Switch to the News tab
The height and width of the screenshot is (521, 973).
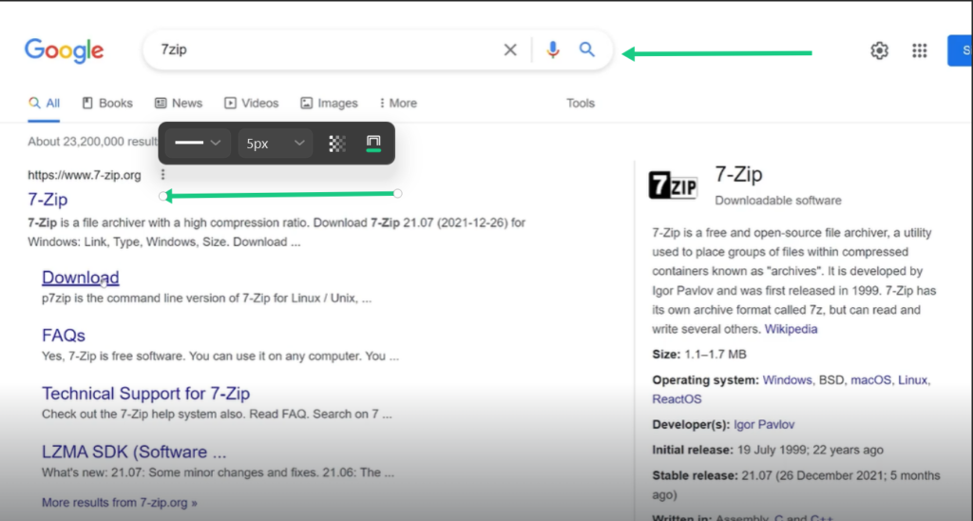(x=179, y=103)
